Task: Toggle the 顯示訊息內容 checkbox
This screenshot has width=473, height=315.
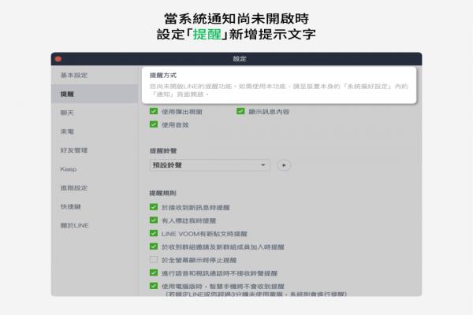Action: click(x=240, y=111)
